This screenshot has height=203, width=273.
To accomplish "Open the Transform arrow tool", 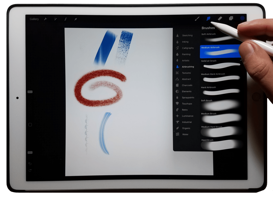I will click(76, 19).
